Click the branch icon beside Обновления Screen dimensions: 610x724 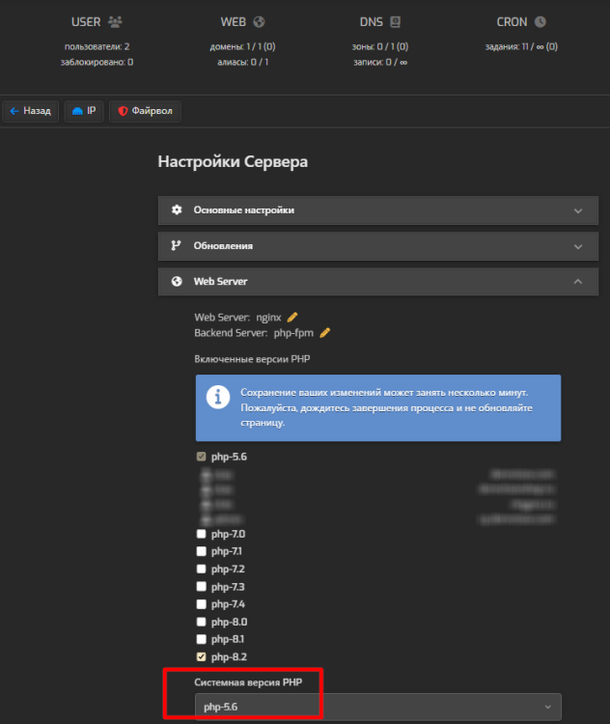[177, 245]
